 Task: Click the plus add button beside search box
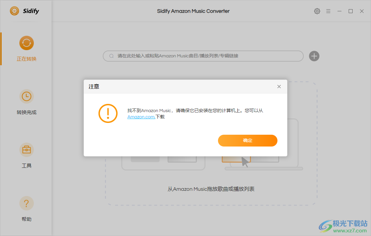pos(314,56)
